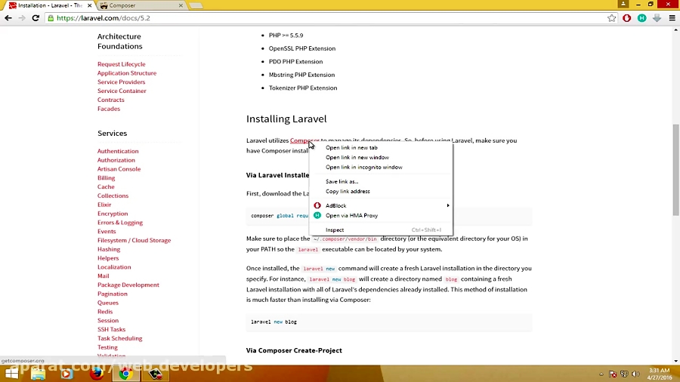The image size is (680, 382).
Task: Click the browser back arrow
Action: (x=8, y=18)
